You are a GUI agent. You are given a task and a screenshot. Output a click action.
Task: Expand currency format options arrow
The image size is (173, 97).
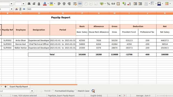click(105, 4)
